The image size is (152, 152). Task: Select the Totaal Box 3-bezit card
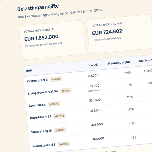[53, 40]
